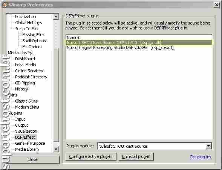Click scroll-down arrow of preferences tree
The width and height of the screenshot is (222, 170).
click(x=56, y=149)
